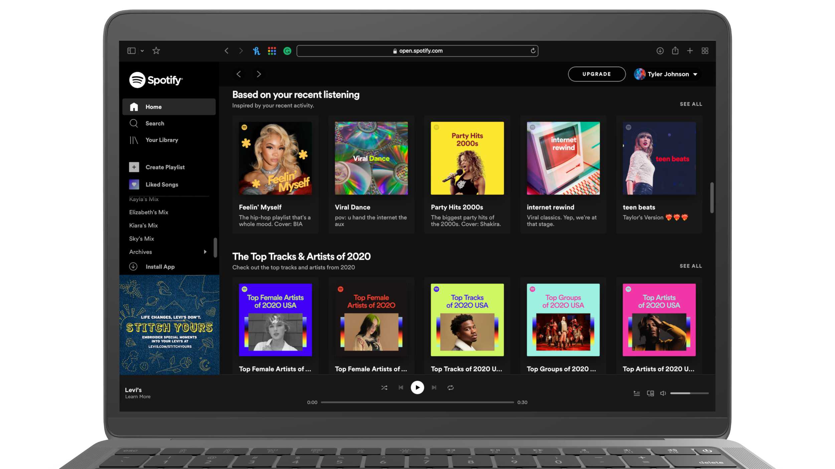
Task: Click the Create Playlist plus icon
Action: click(134, 167)
